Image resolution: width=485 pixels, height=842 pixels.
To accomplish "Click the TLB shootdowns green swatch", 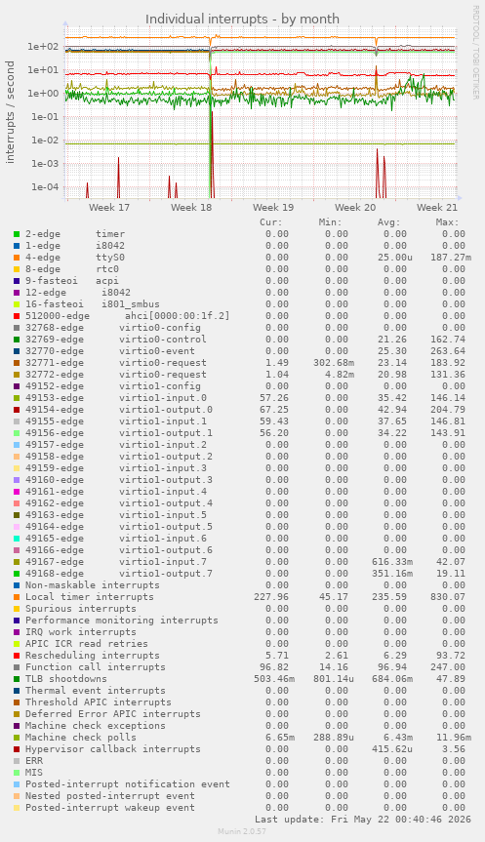I will [x=17, y=679].
